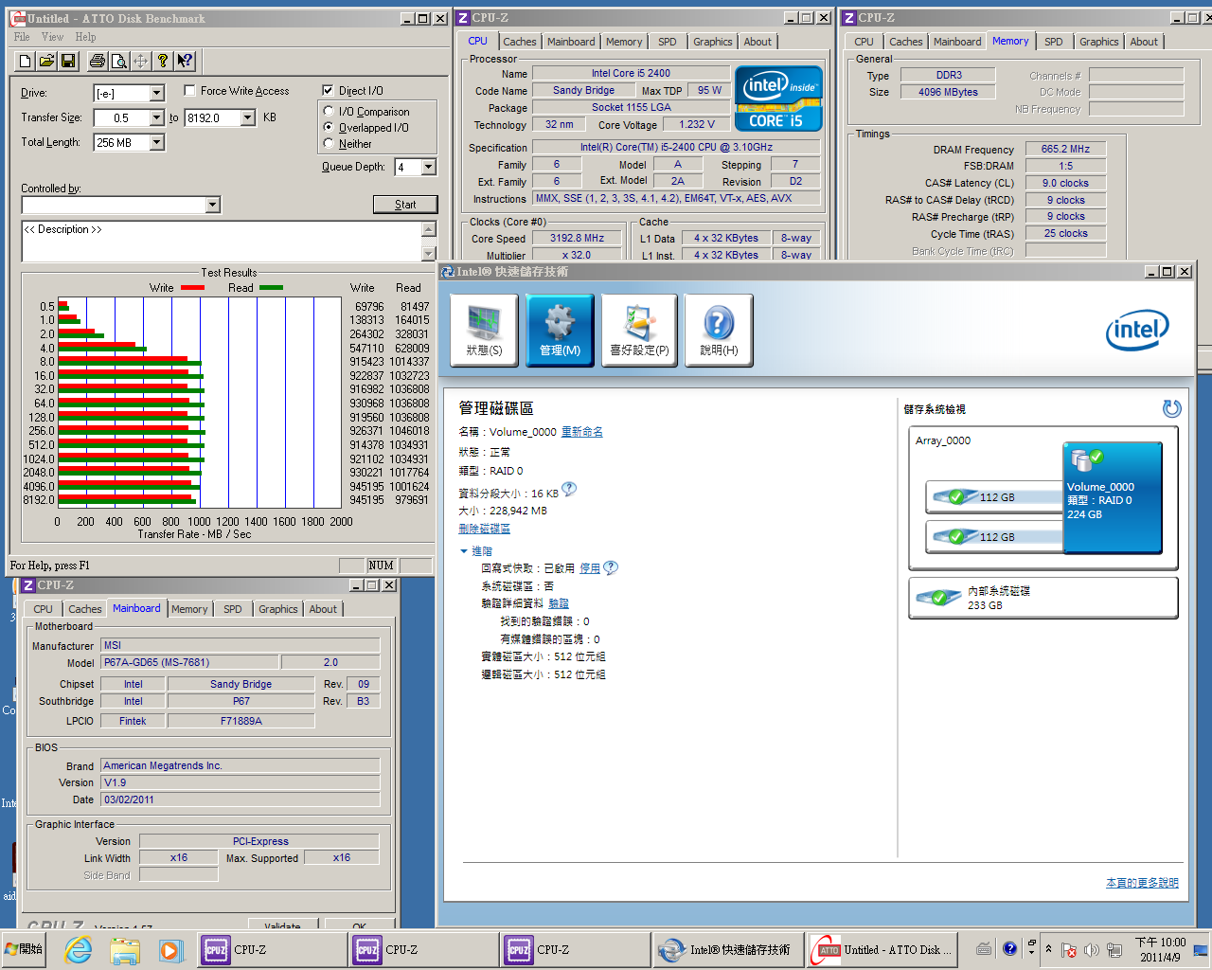This screenshot has width=1212, height=970.
Task: Select the Overlapped I/O radio button
Action: tap(329, 128)
